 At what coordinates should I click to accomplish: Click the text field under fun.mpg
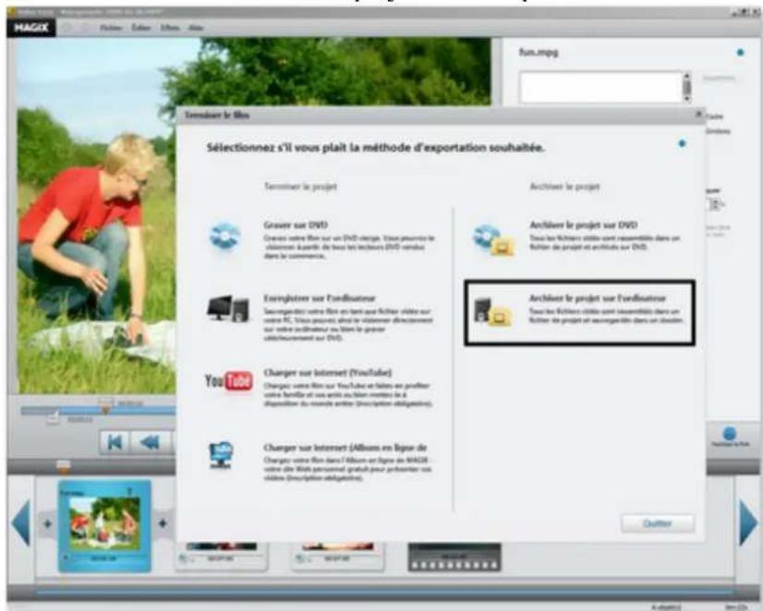point(600,88)
